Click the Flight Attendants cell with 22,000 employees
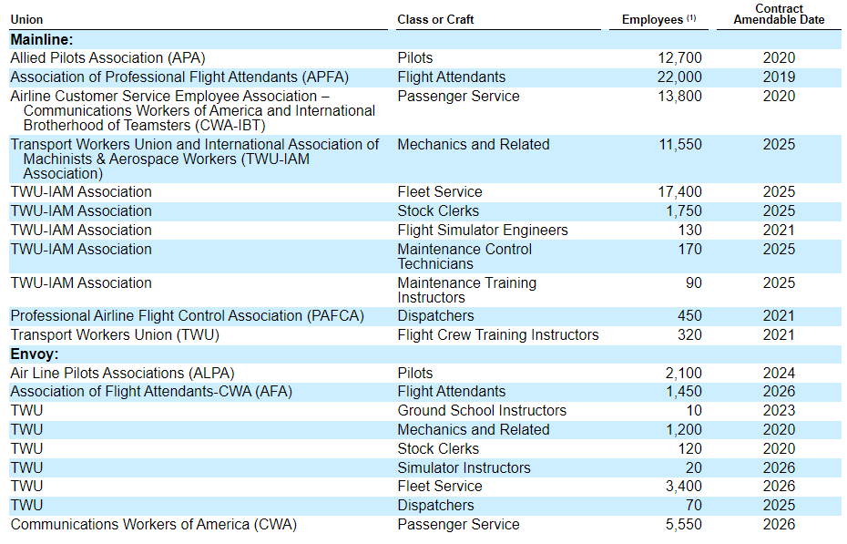847x544 pixels. pos(451,77)
